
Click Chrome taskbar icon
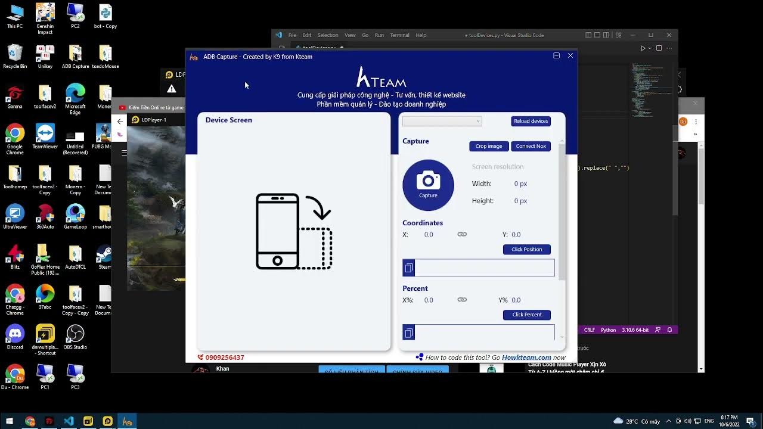[30, 421]
